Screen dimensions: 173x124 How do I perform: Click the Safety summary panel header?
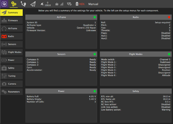click(135, 91)
